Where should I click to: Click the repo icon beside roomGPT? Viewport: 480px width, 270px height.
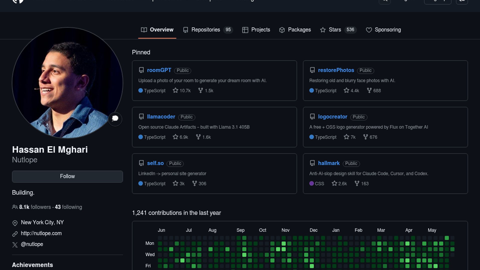pyautogui.click(x=141, y=70)
